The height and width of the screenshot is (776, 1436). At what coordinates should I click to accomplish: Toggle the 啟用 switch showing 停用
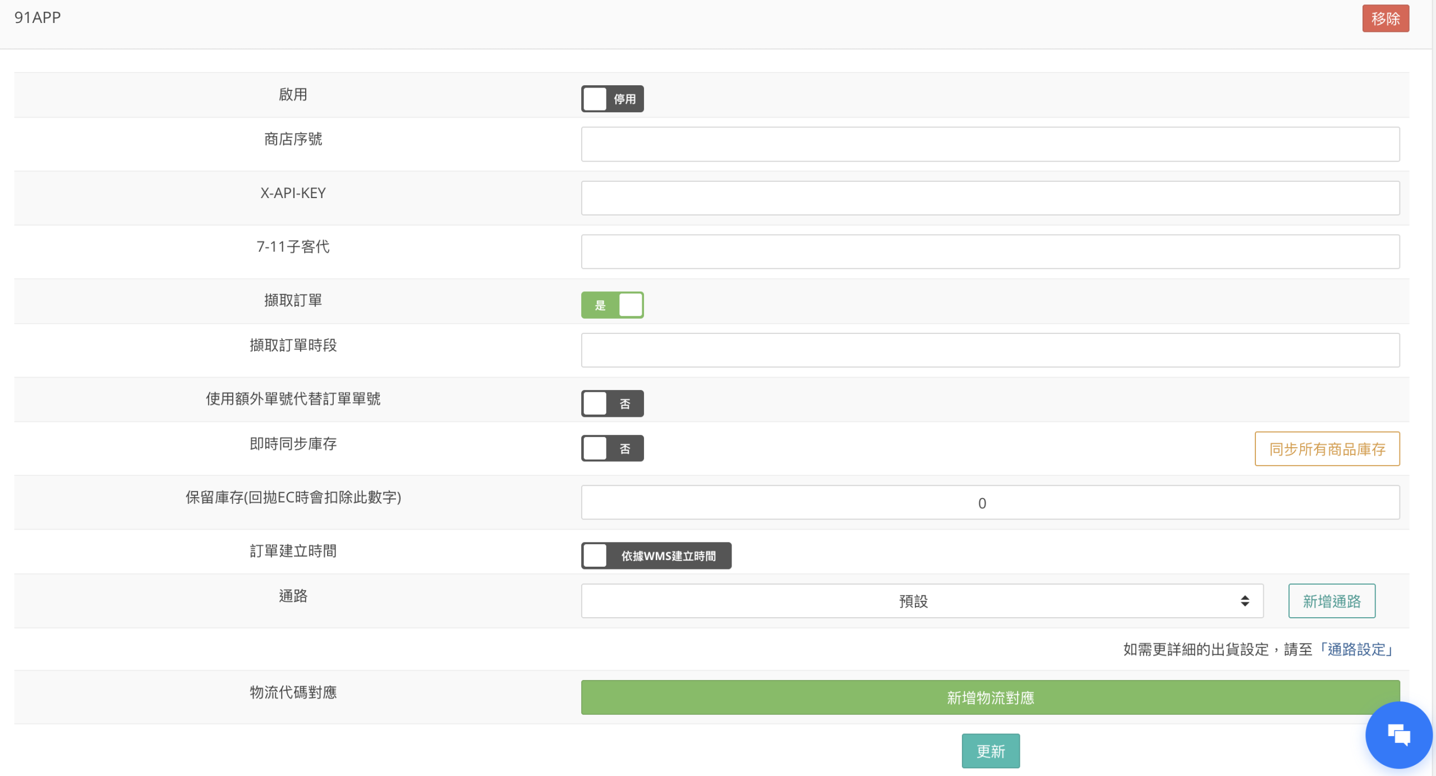tap(612, 99)
